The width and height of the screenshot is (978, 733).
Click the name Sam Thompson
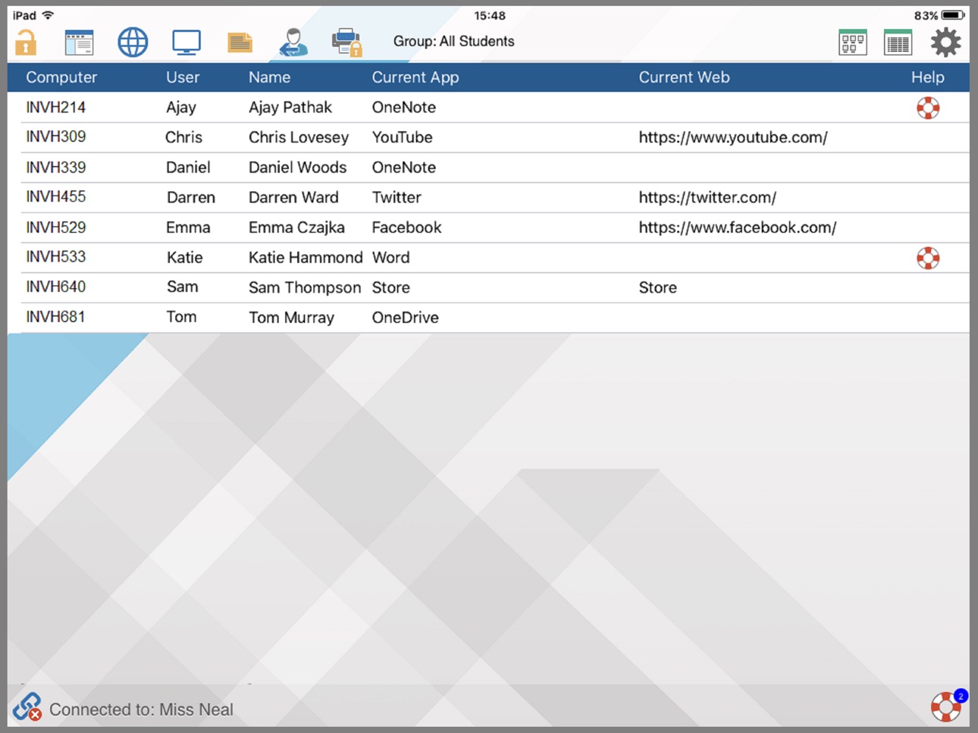[x=305, y=288]
